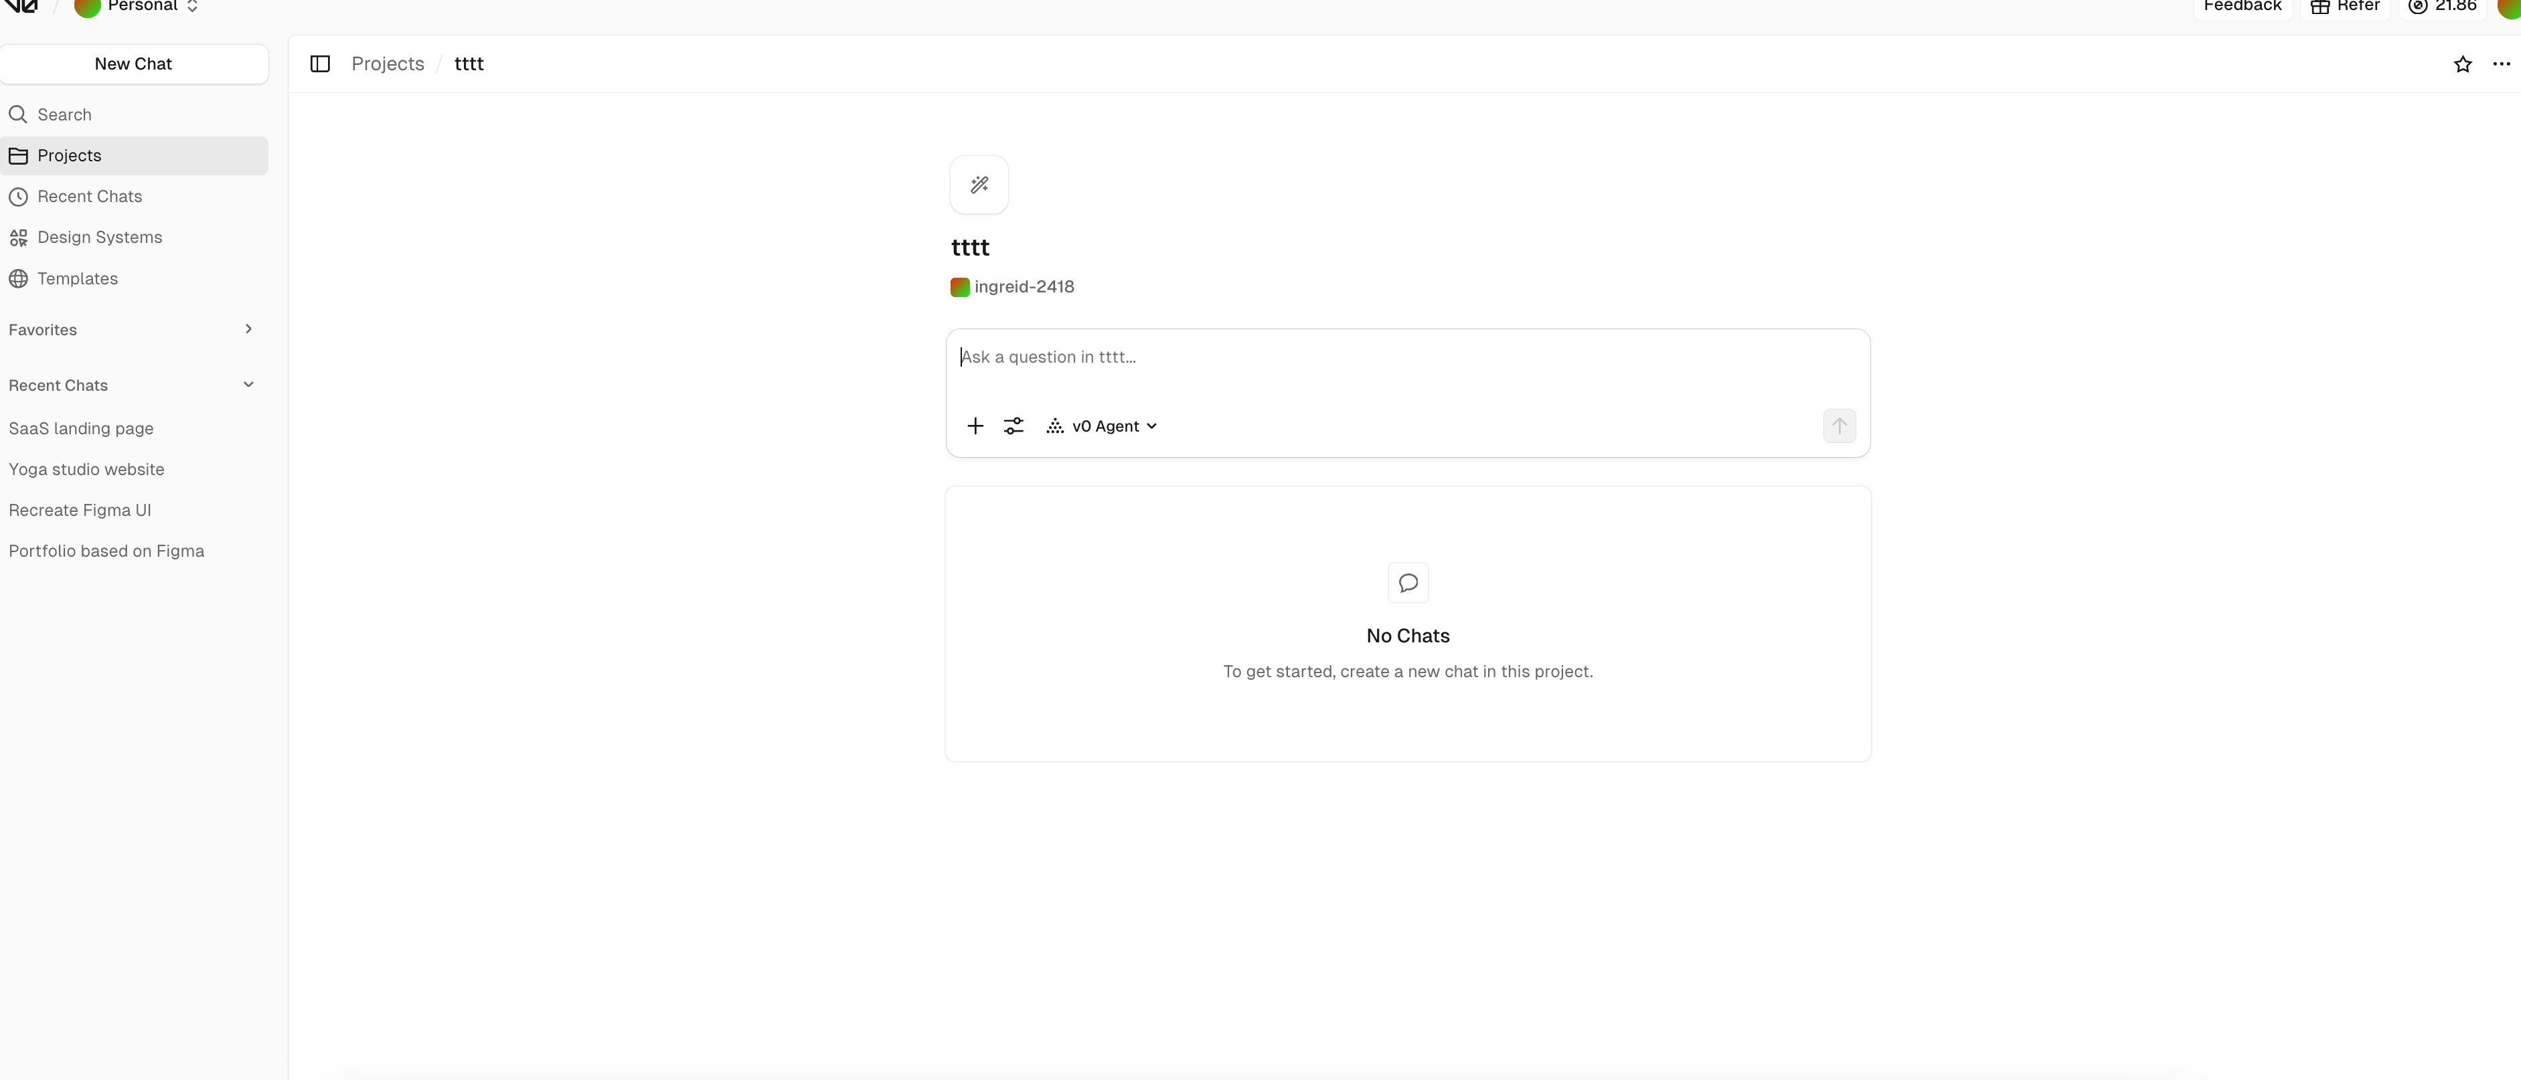Open Search in sidebar

[x=64, y=114]
